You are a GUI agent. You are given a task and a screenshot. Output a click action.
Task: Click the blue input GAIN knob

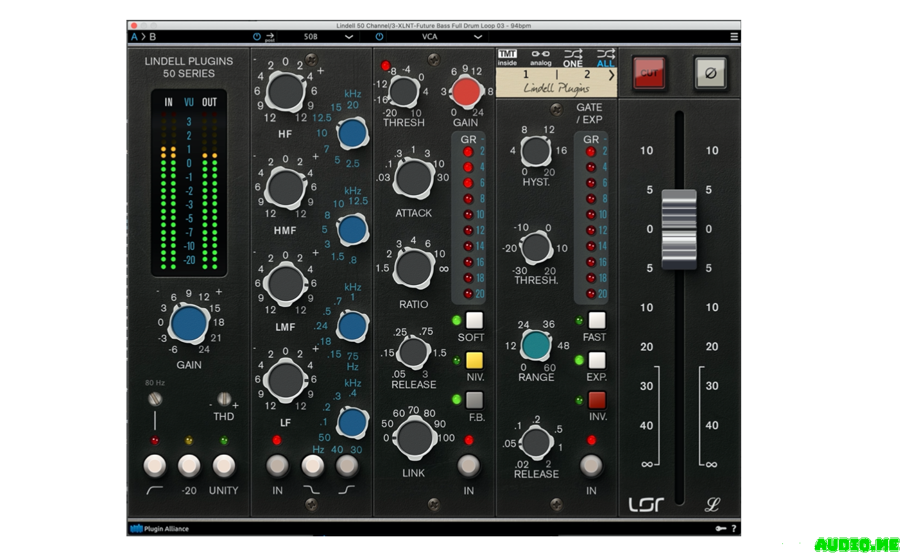(x=189, y=324)
